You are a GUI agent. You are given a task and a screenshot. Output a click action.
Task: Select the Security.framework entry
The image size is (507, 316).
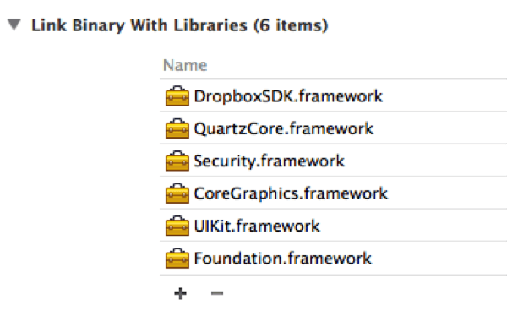[269, 161]
